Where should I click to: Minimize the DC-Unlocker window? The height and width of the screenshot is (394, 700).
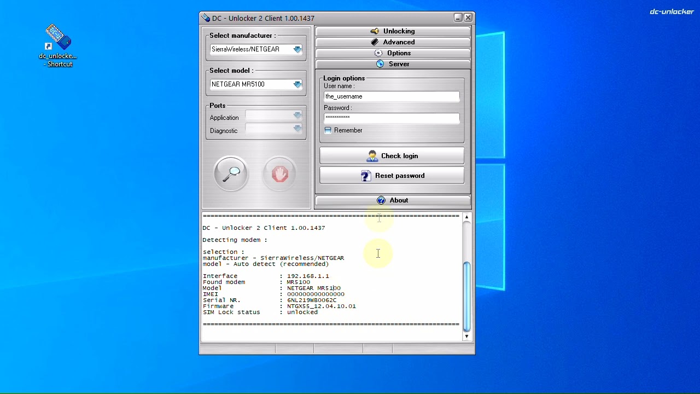458,18
